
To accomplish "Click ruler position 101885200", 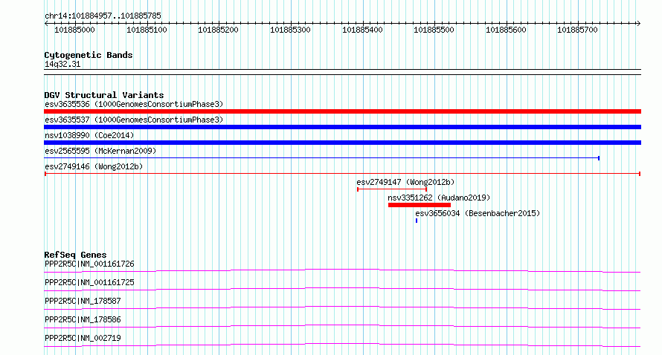I will tap(218, 30).
